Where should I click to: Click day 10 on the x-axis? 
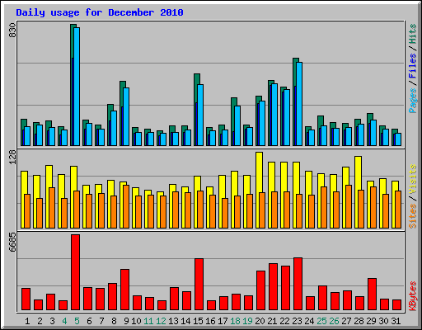pos(136,321)
